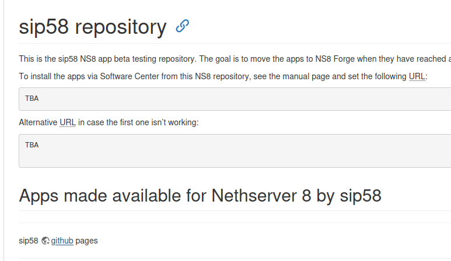
Task: Click 'URL' in the 'Alternative URL' line
Action: [68, 122]
